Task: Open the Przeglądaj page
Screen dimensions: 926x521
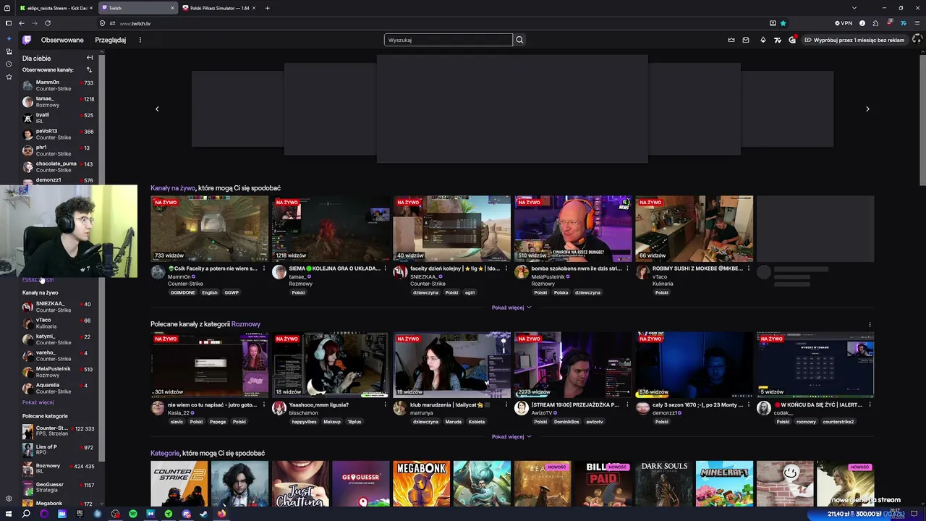Action: tap(110, 40)
